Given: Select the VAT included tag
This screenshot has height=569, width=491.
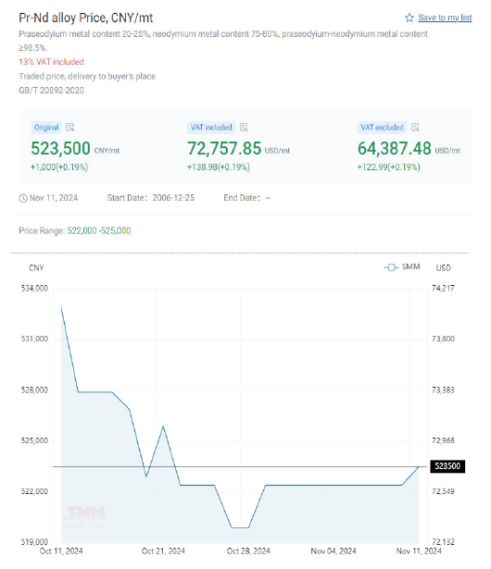Looking at the screenshot, I should [211, 128].
